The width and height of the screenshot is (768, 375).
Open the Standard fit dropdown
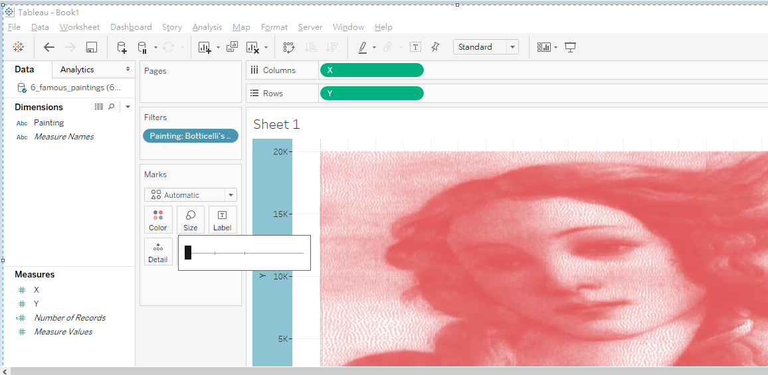486,47
